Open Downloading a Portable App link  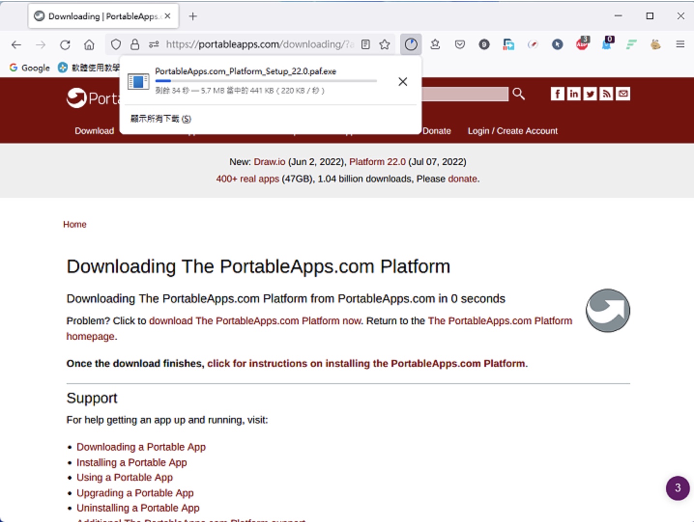[x=141, y=447]
